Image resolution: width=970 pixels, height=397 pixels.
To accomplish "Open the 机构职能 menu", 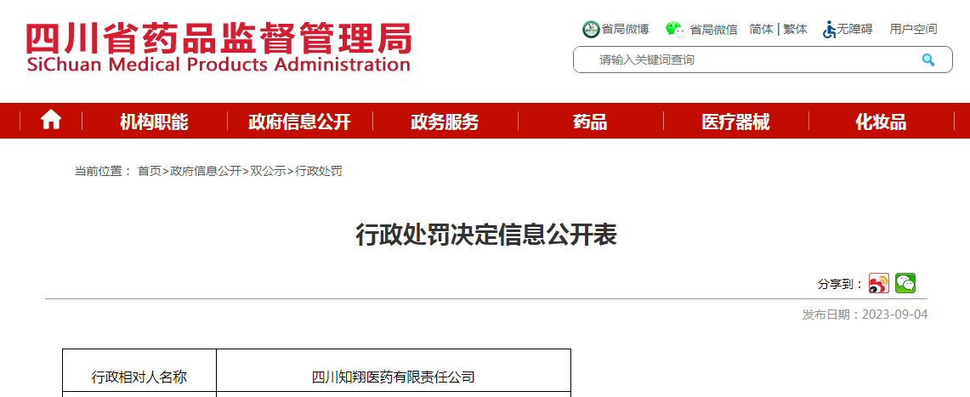I will [x=154, y=122].
